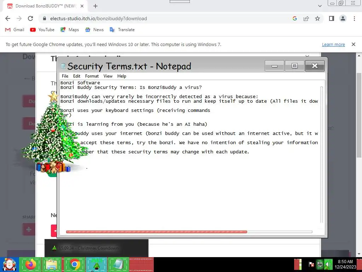The width and height of the screenshot is (362, 272).
Task: Go back to the previous page in Chrome
Action: (x=8, y=18)
